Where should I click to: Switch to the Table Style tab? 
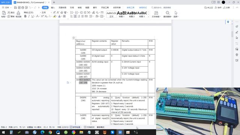point(143,7)
